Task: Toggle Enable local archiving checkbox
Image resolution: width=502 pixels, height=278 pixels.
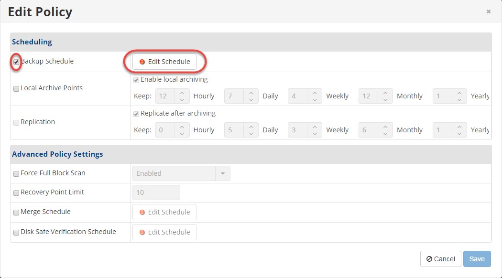Action: click(x=136, y=80)
